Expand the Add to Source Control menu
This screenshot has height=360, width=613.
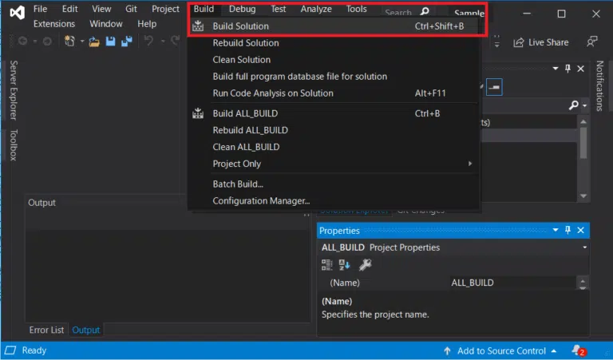[x=501, y=350]
